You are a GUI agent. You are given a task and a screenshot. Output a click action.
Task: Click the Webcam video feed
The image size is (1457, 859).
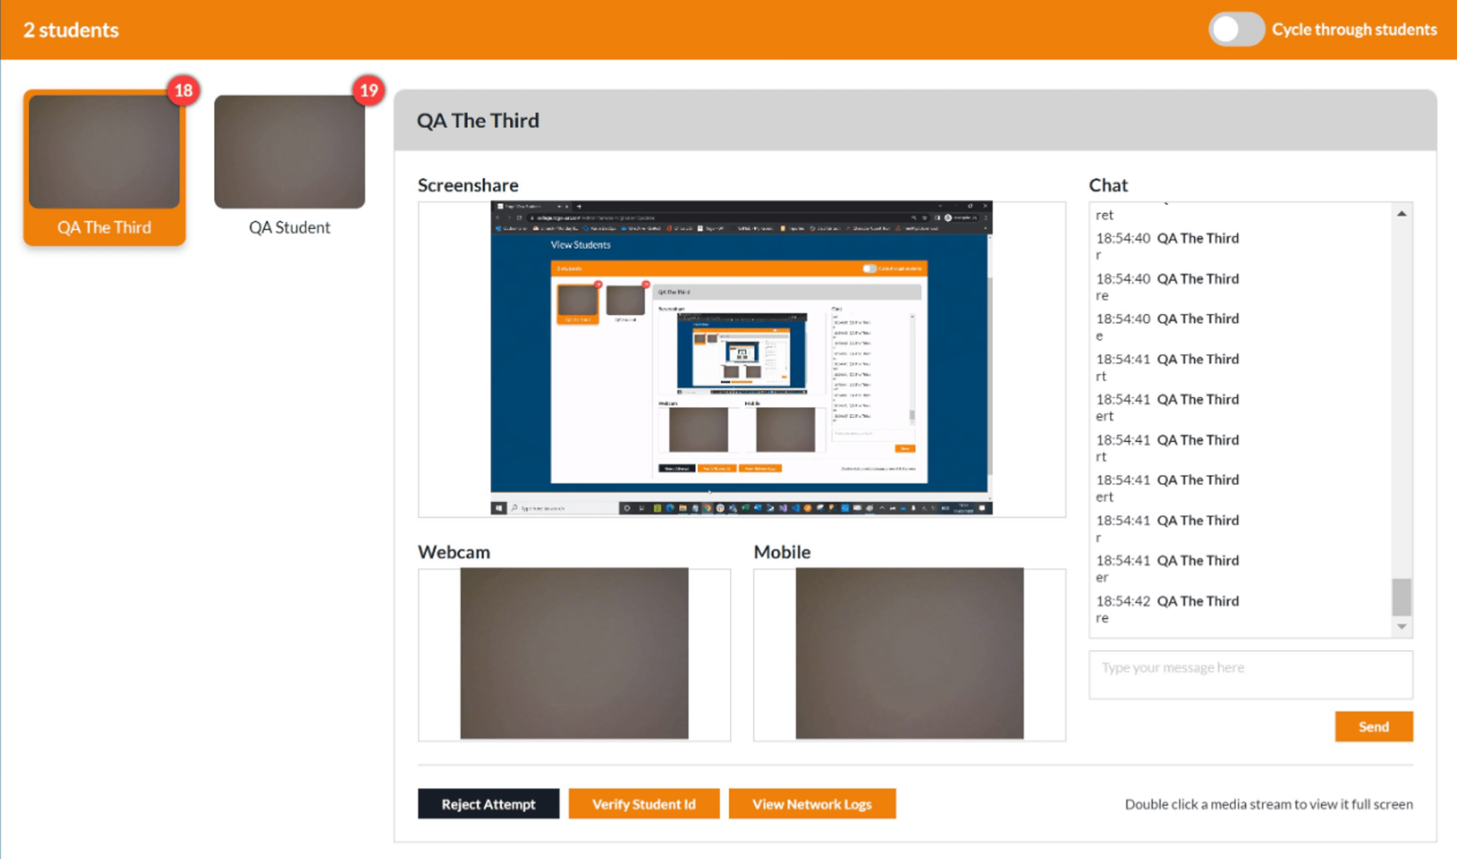click(574, 653)
